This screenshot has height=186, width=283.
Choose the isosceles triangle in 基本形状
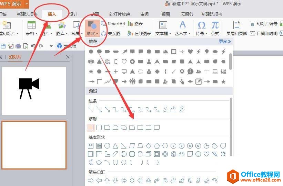pos(115,146)
